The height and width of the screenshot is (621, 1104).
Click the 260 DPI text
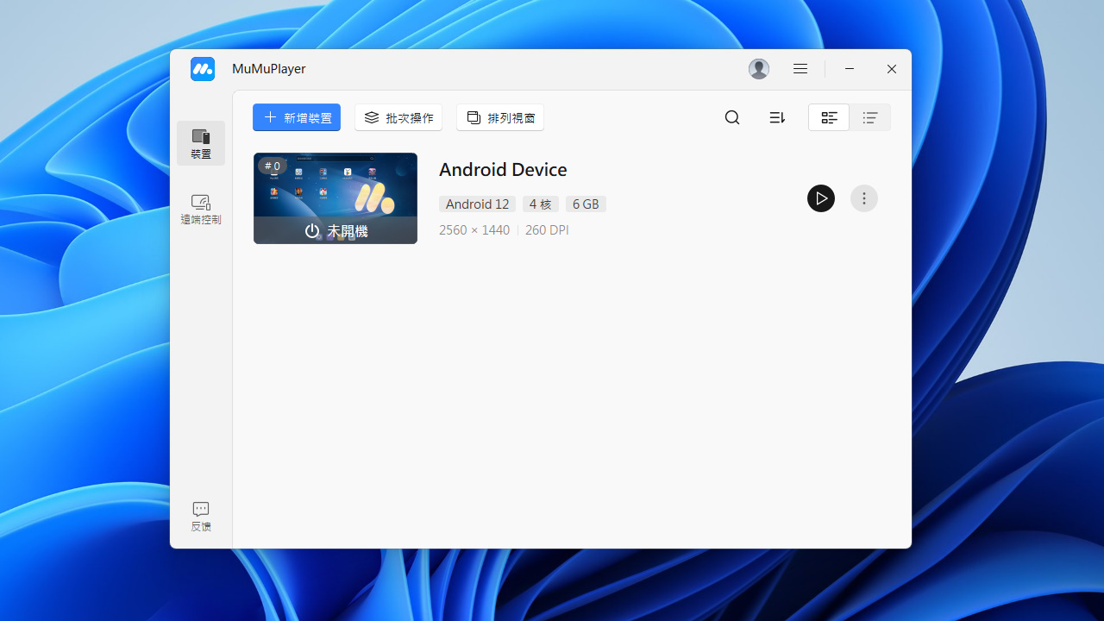(x=547, y=230)
